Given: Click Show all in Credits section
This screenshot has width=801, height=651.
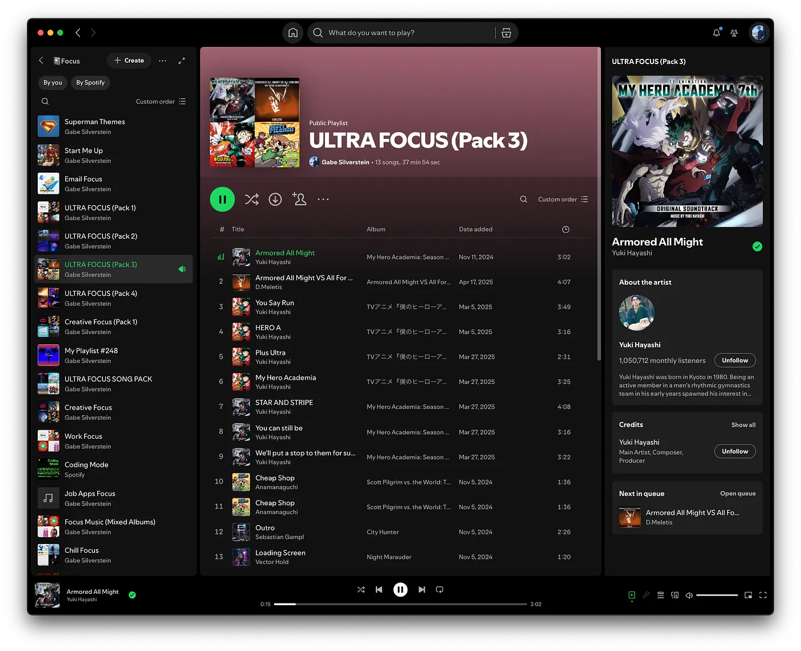Looking at the screenshot, I should click(x=743, y=425).
